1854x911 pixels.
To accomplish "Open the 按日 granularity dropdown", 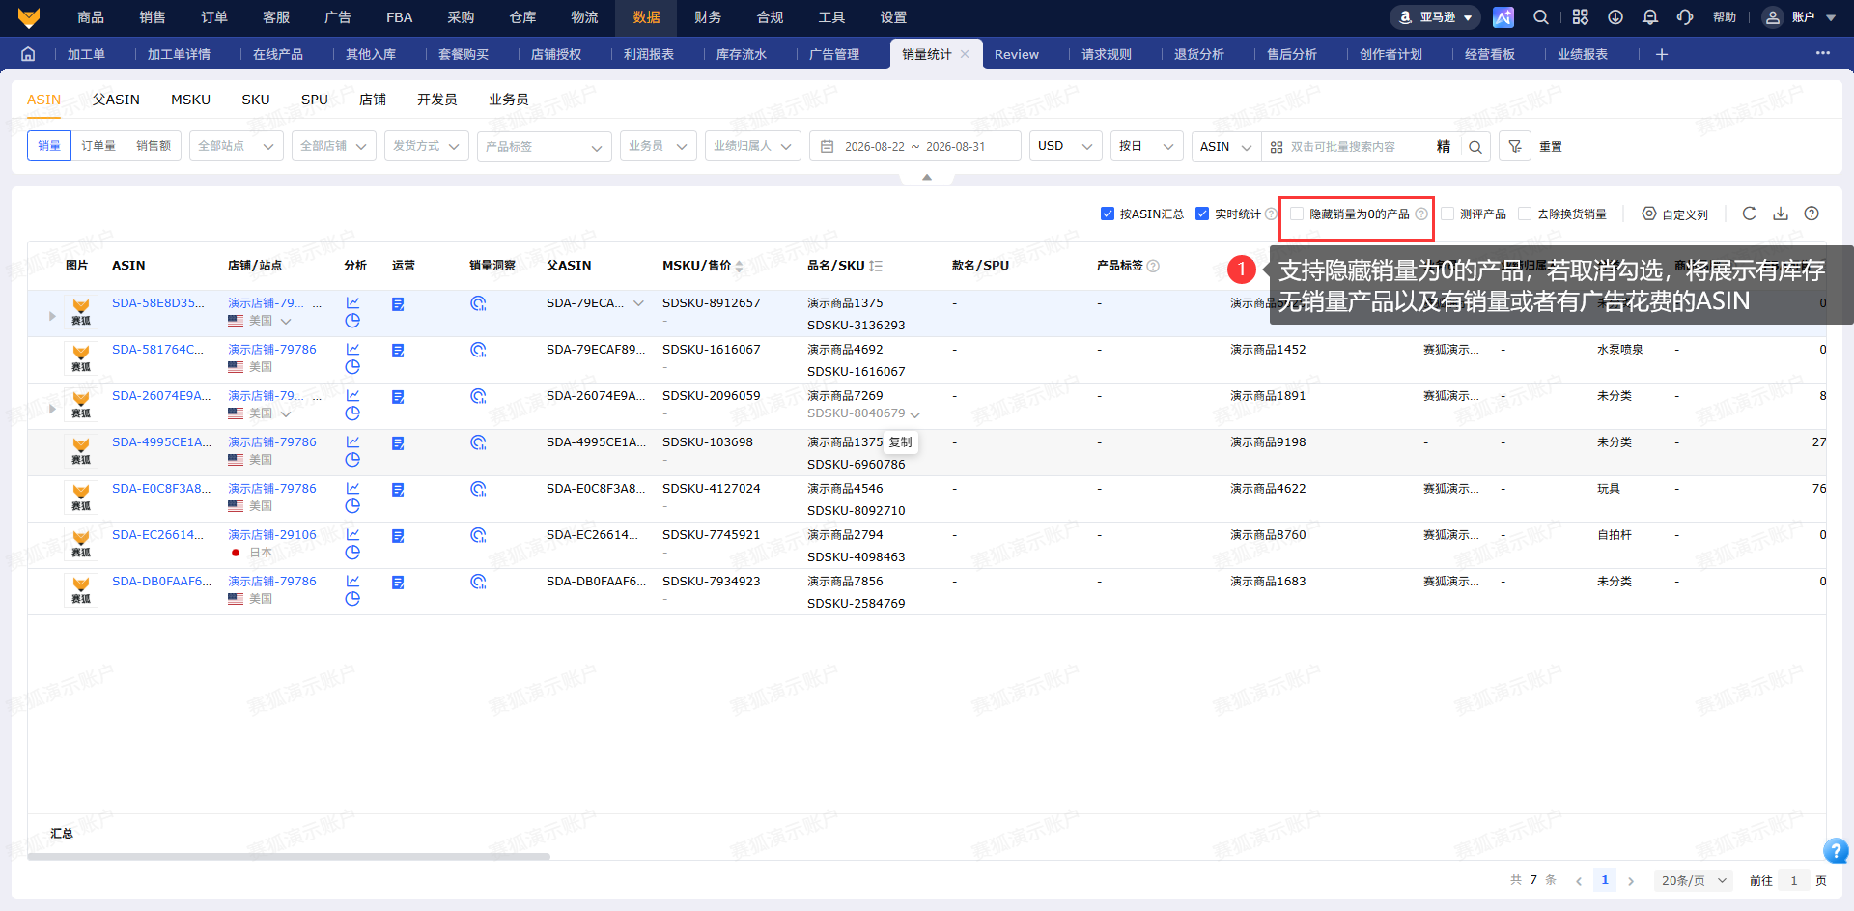I will [x=1147, y=146].
